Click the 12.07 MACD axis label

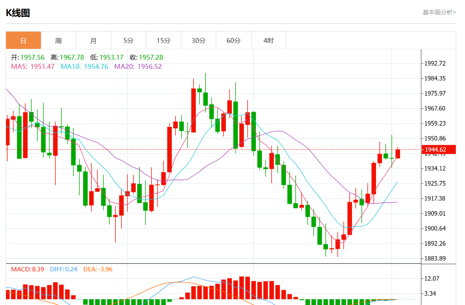tap(432, 279)
